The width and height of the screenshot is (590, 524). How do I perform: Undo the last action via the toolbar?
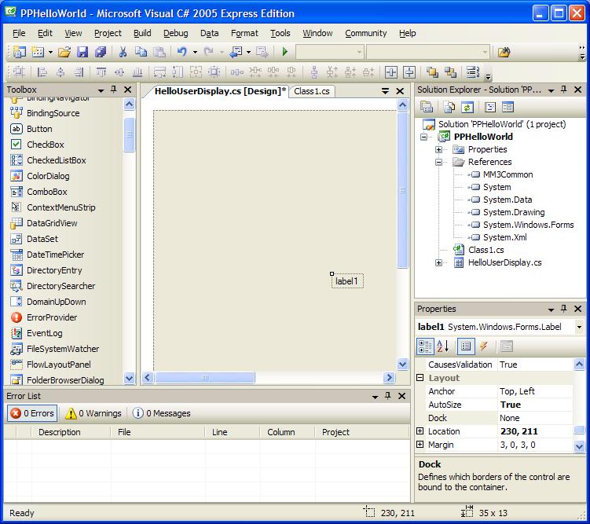[x=182, y=52]
